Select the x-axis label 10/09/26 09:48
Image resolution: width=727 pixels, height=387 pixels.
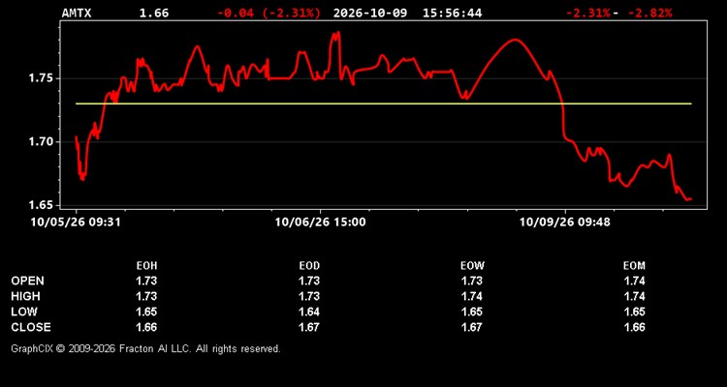[x=565, y=223]
